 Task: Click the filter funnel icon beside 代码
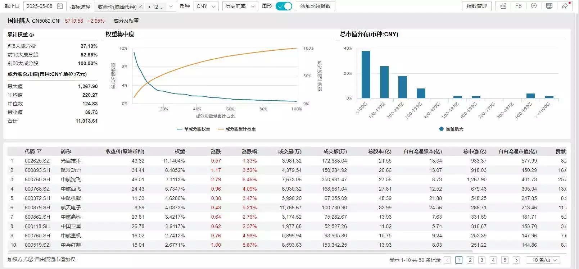39,151
